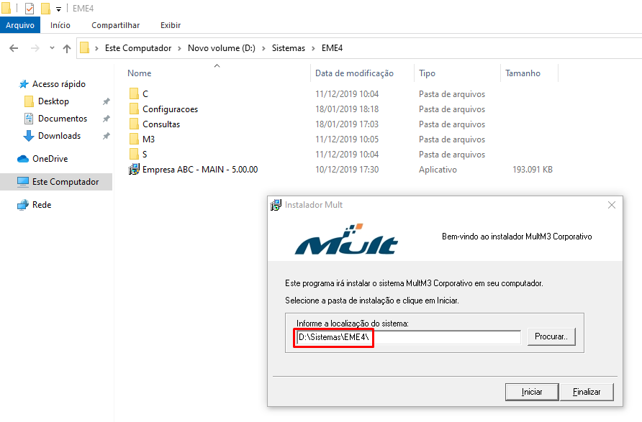
Task: Select Desktop in navigation pane
Action: click(54, 101)
